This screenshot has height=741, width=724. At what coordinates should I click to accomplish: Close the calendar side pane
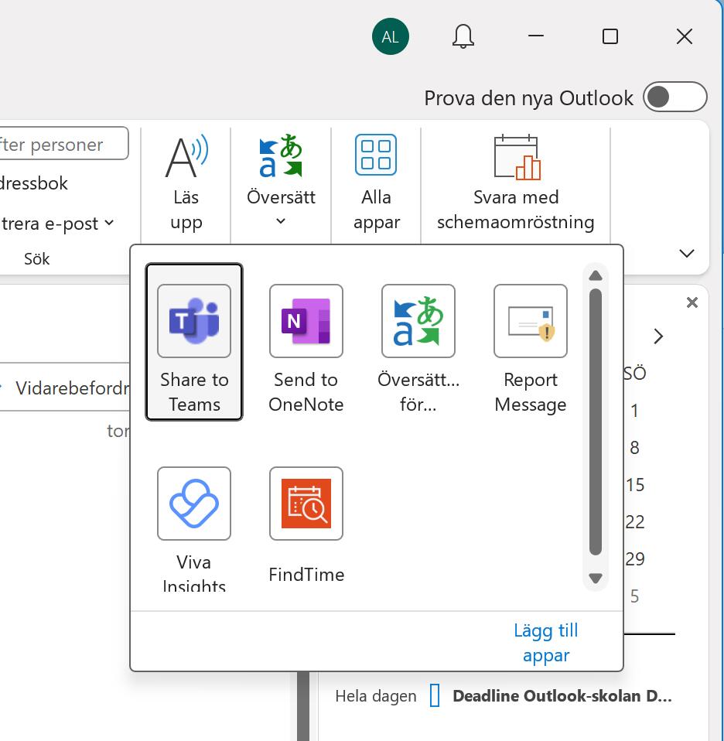click(692, 302)
